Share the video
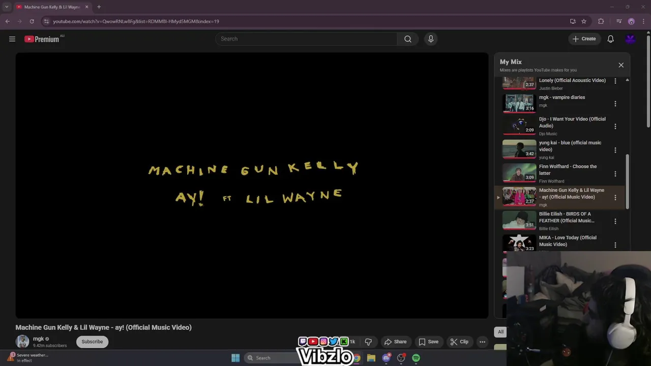The height and width of the screenshot is (366, 651). click(395, 342)
